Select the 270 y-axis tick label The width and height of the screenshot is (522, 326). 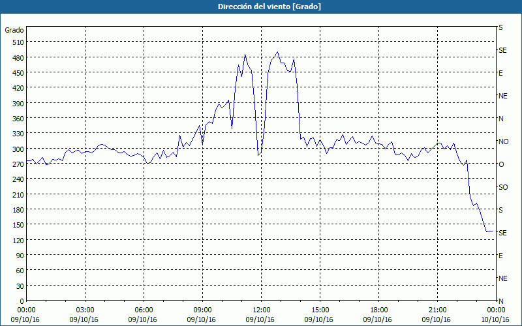coord(18,164)
